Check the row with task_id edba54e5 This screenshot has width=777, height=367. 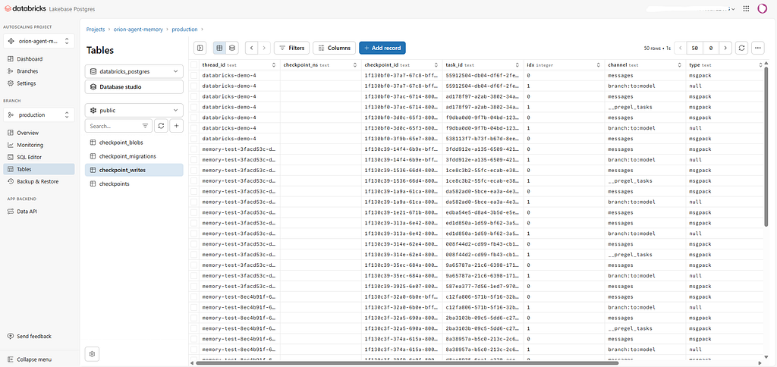click(x=193, y=212)
